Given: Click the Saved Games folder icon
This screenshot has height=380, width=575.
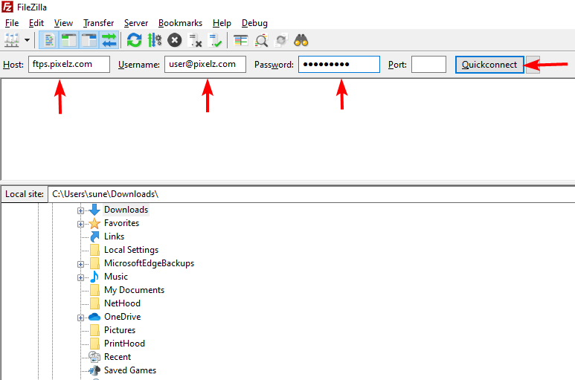Looking at the screenshot, I should [94, 370].
